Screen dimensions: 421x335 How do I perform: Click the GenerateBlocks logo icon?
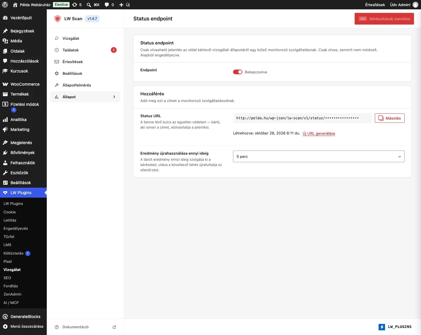5,317
